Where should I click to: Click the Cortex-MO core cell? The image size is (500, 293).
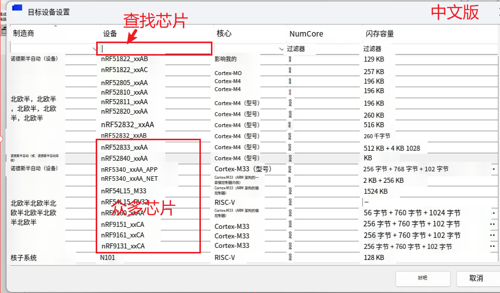click(228, 73)
